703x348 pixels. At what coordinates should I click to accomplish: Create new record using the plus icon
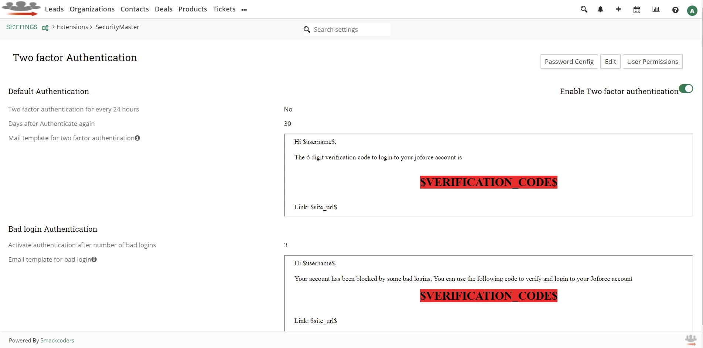coord(618,9)
